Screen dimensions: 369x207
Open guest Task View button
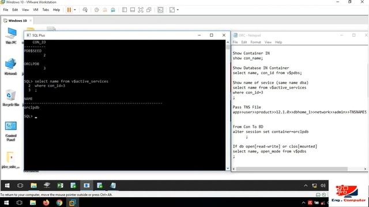click(x=20, y=186)
